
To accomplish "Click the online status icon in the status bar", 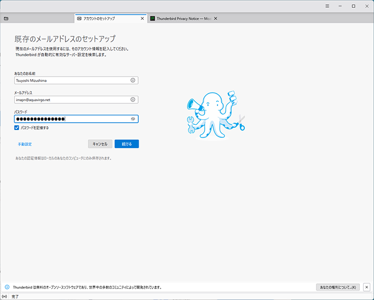I will point(5,296).
